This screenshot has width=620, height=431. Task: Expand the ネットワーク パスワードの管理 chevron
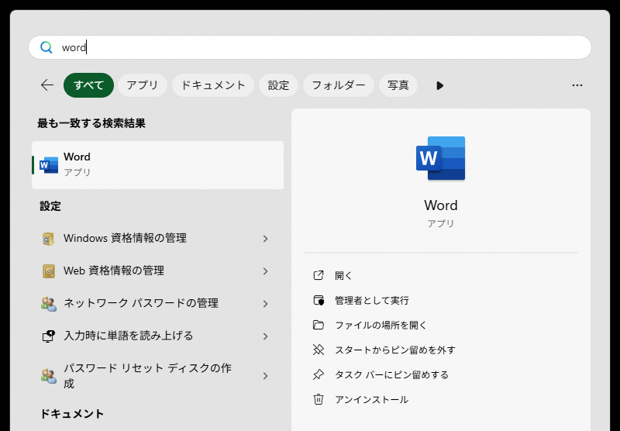click(x=265, y=304)
